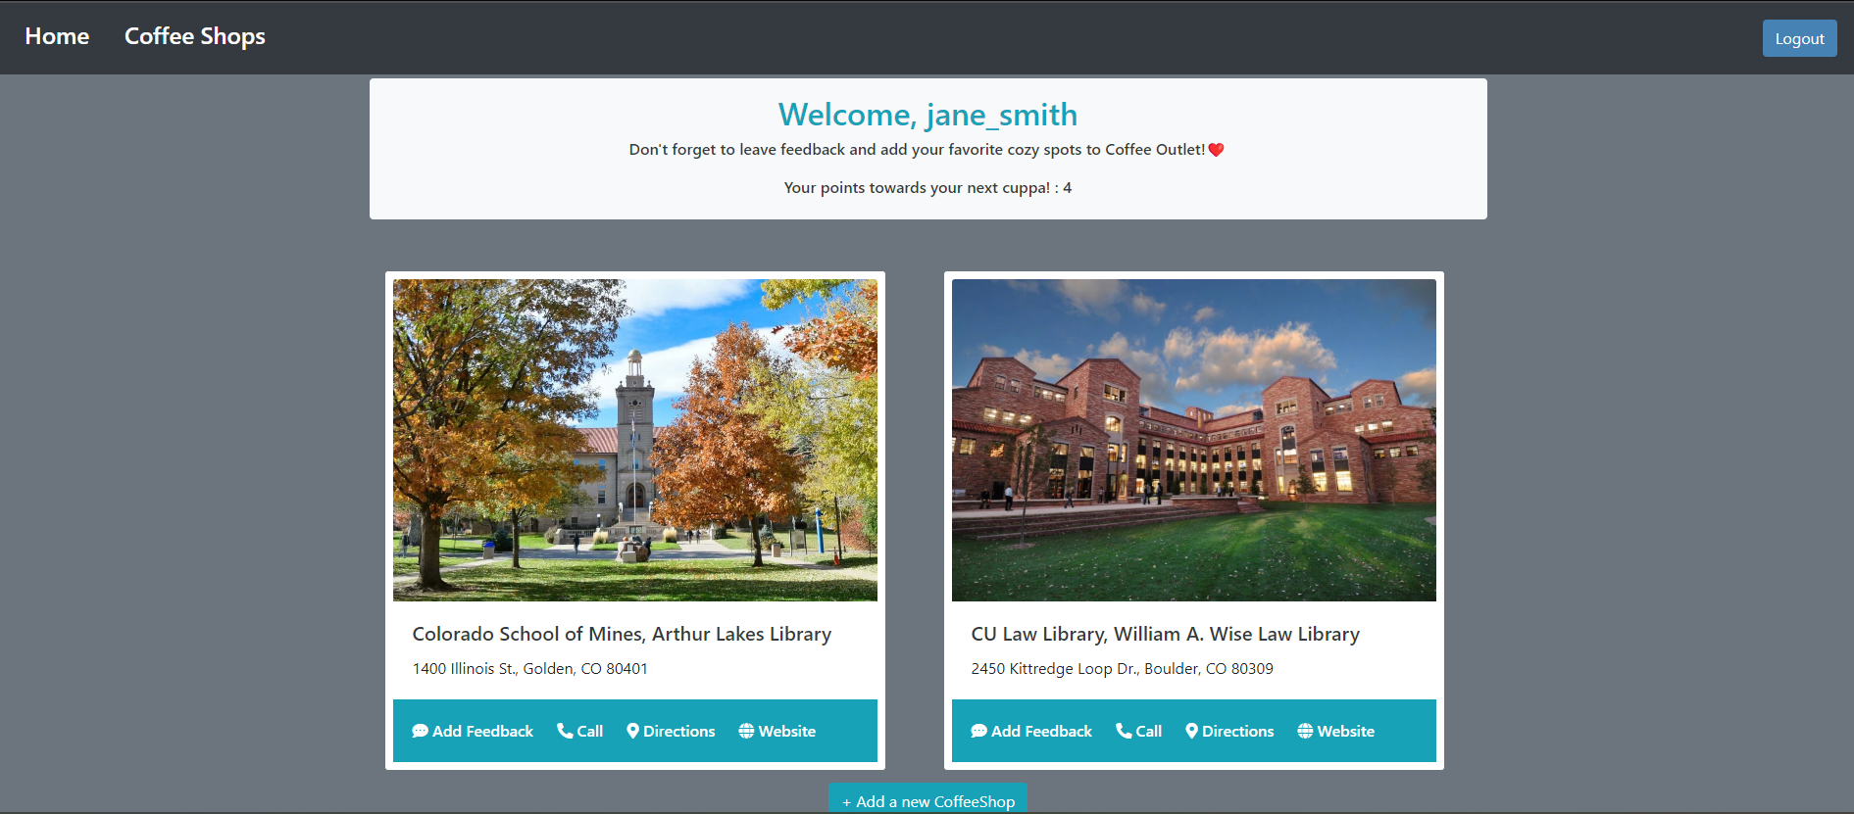Visit Website of Arthur Lakes Library
The width and height of the screenshot is (1854, 814).
(777, 731)
